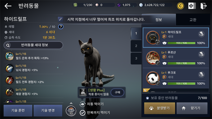Viewport: 212px width, 119px height.
Task: Go back with the arrow icon
Action: [8, 6]
